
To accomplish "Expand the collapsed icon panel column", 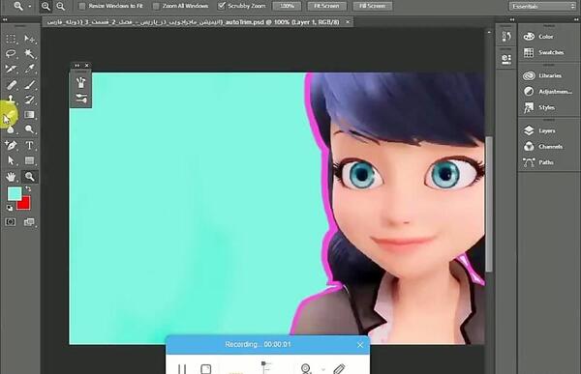I will (512, 19).
